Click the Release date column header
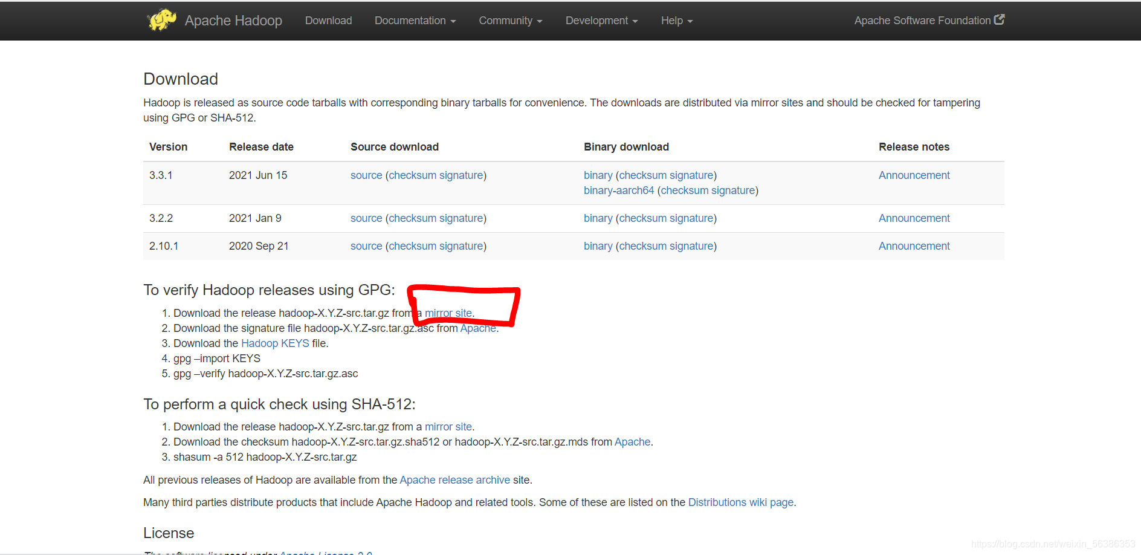 (x=261, y=147)
